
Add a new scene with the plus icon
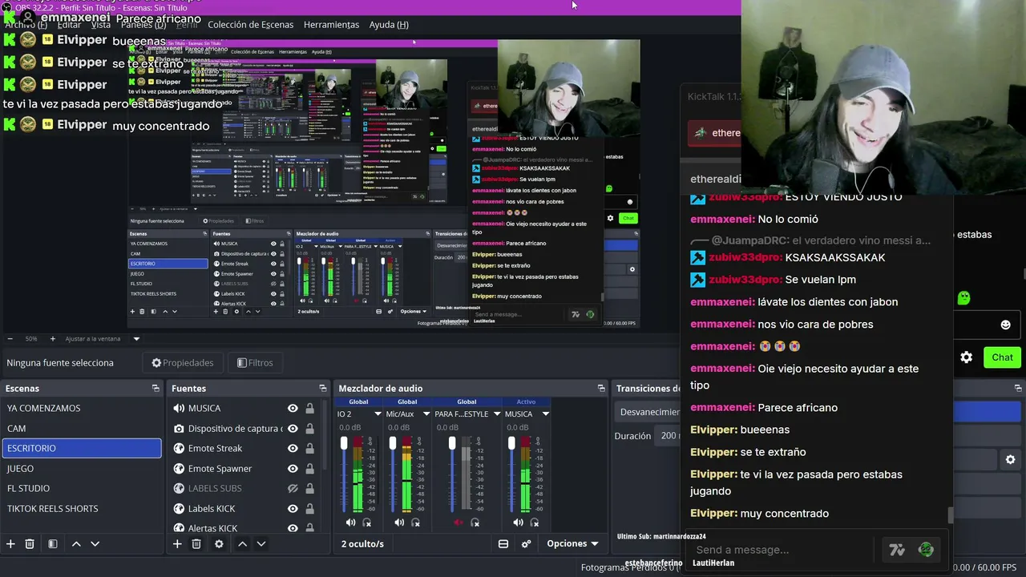pos(10,544)
